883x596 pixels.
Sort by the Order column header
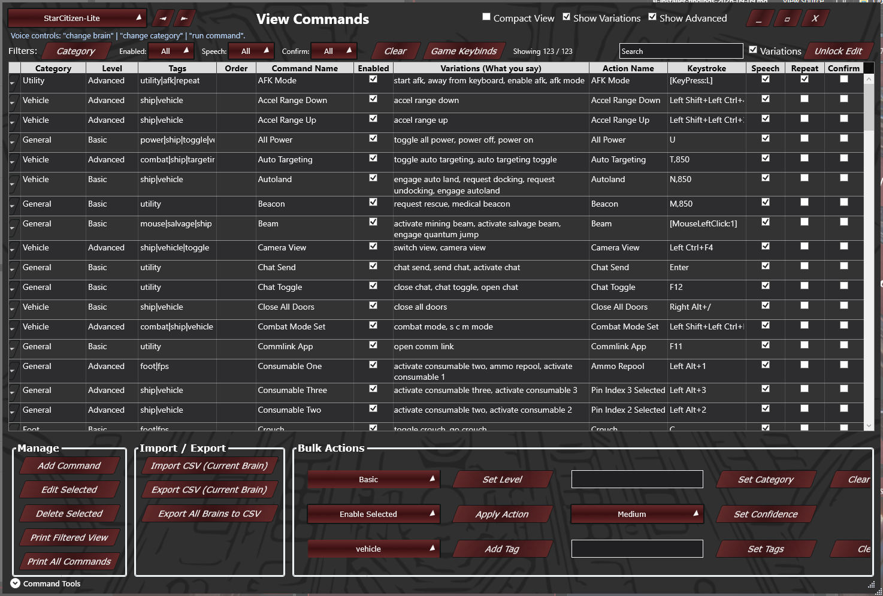[237, 68]
